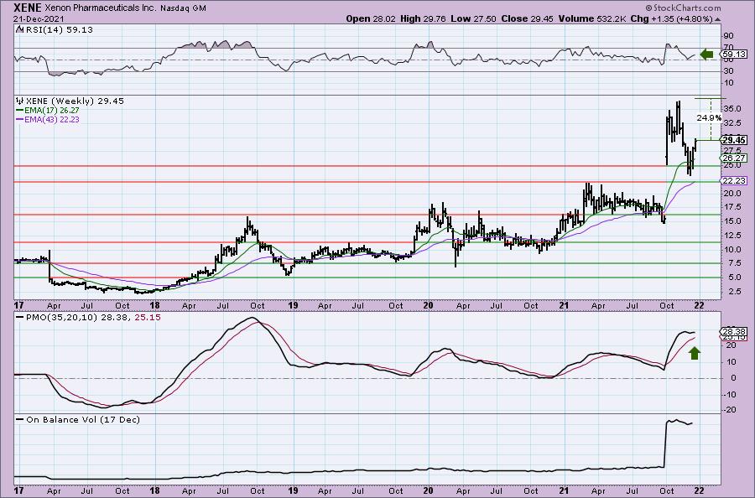Click the green EMA(17) legend line swatch
Screen dimensions: 755x498
pos(20,110)
